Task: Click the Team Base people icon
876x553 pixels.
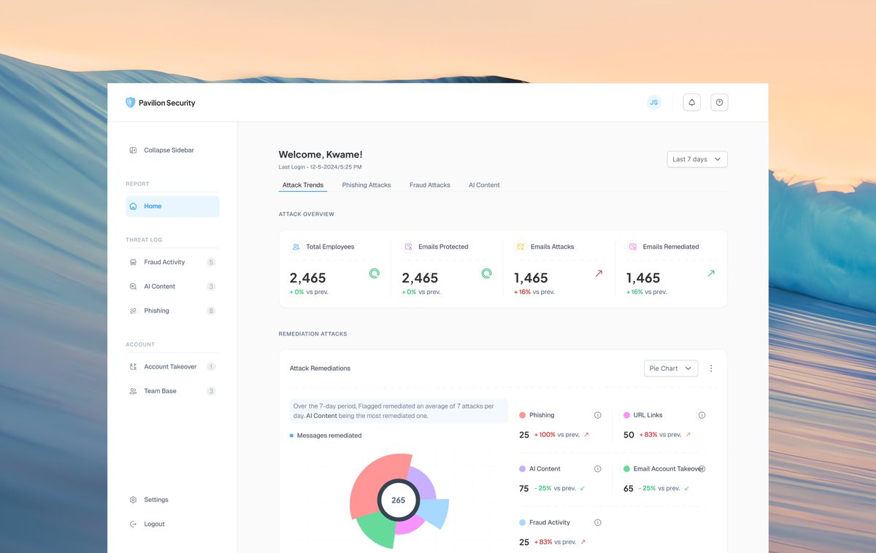Action: [133, 391]
